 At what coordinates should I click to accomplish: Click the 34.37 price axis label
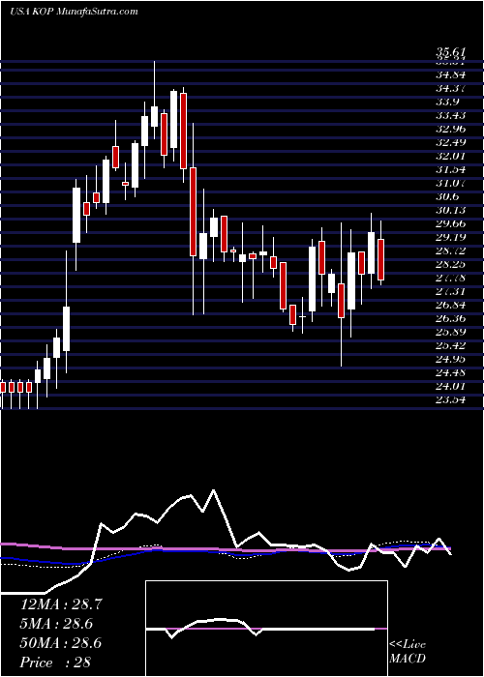click(x=452, y=89)
